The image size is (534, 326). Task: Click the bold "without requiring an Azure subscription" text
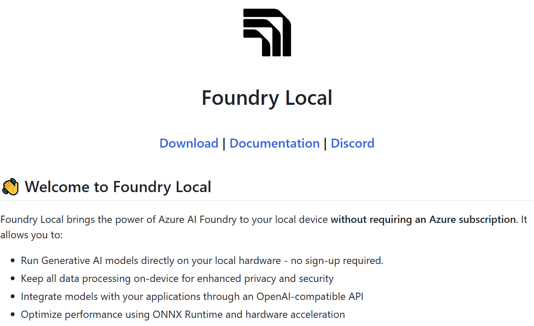point(423,220)
